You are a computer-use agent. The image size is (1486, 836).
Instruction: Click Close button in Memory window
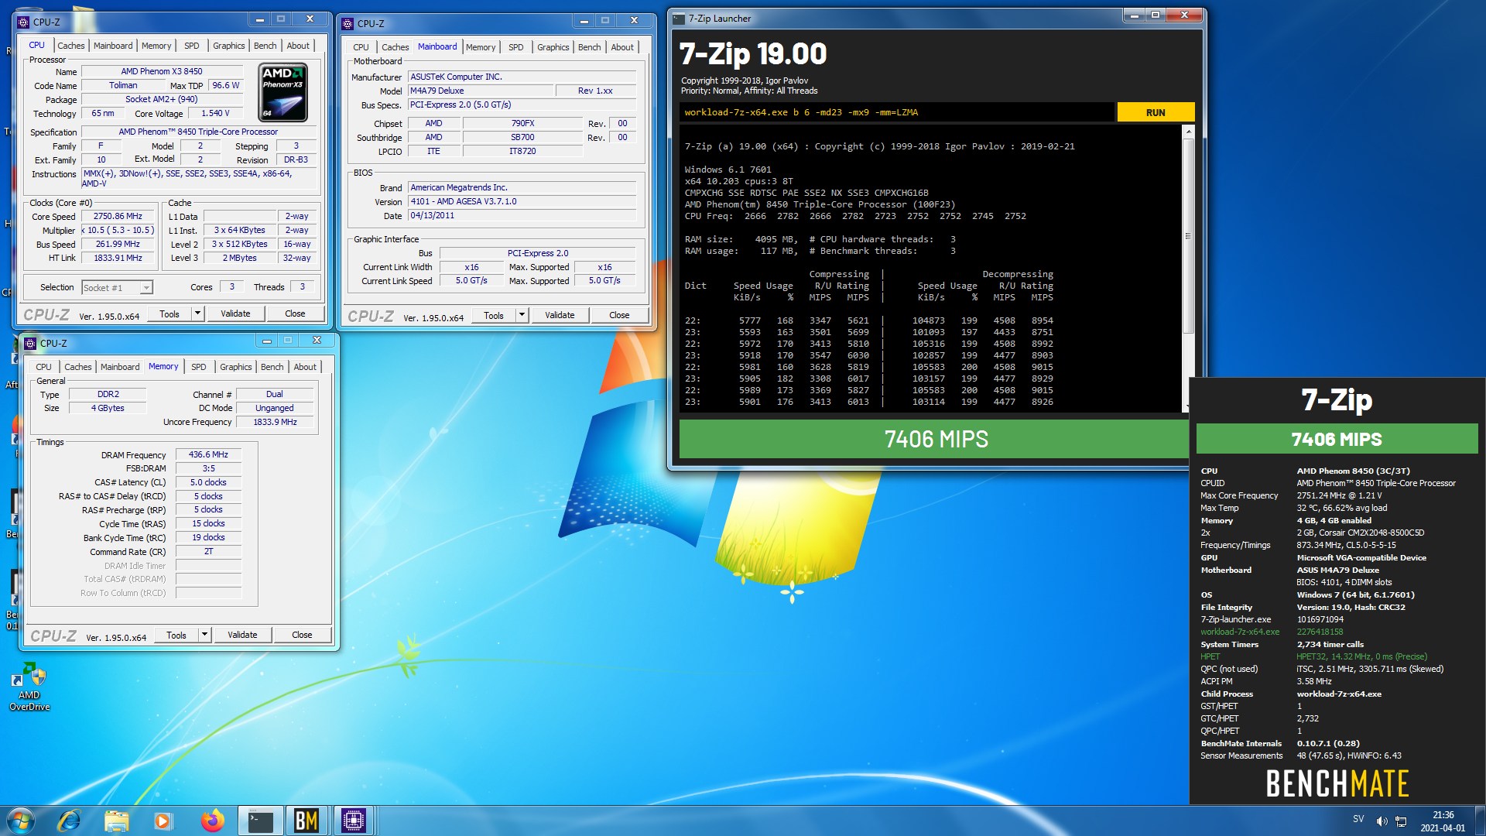pos(302,635)
